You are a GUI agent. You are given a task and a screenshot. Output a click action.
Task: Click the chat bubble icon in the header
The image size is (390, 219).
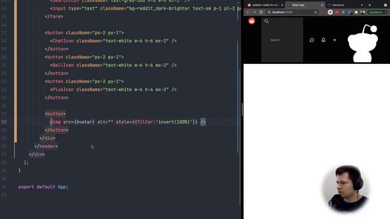click(x=312, y=40)
